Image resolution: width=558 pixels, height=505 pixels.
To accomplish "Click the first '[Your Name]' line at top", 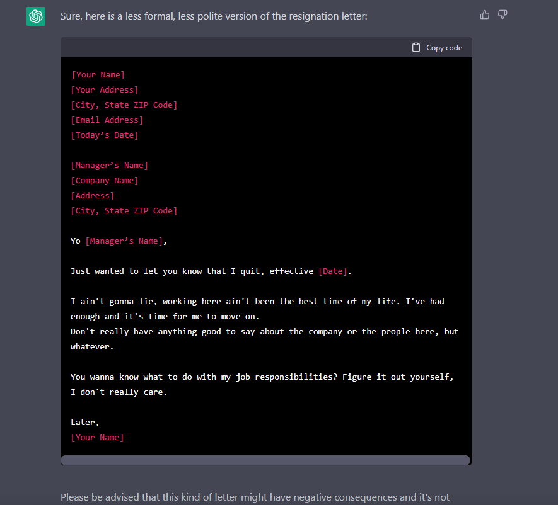I will coord(98,75).
